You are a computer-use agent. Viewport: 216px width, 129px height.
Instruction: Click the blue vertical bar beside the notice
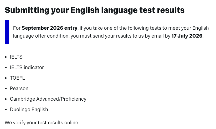pos(7,32)
